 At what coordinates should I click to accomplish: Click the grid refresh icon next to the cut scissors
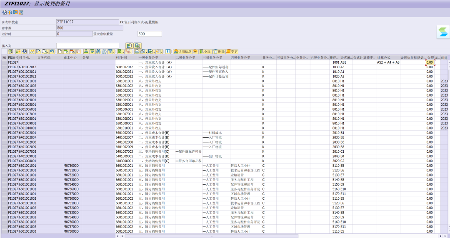pos(25,52)
